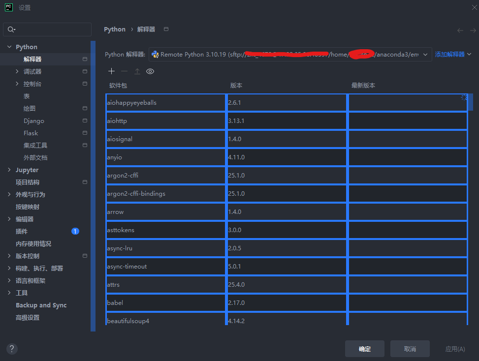
Task: Select babel package row
Action: [x=287, y=302]
